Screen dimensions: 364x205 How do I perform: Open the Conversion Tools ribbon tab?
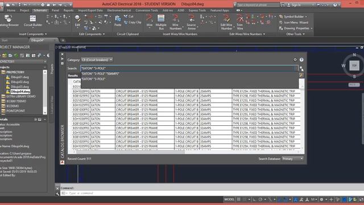coord(147,10)
